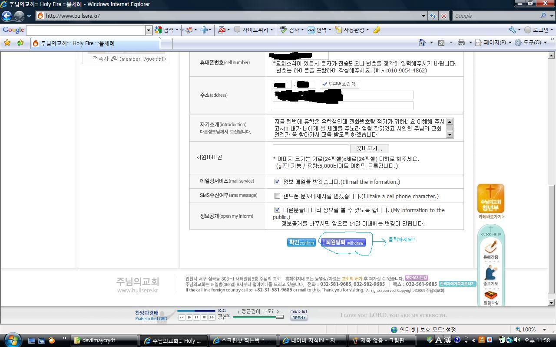Click the Home page icon
Screen dimensions: 556x347
422,43
